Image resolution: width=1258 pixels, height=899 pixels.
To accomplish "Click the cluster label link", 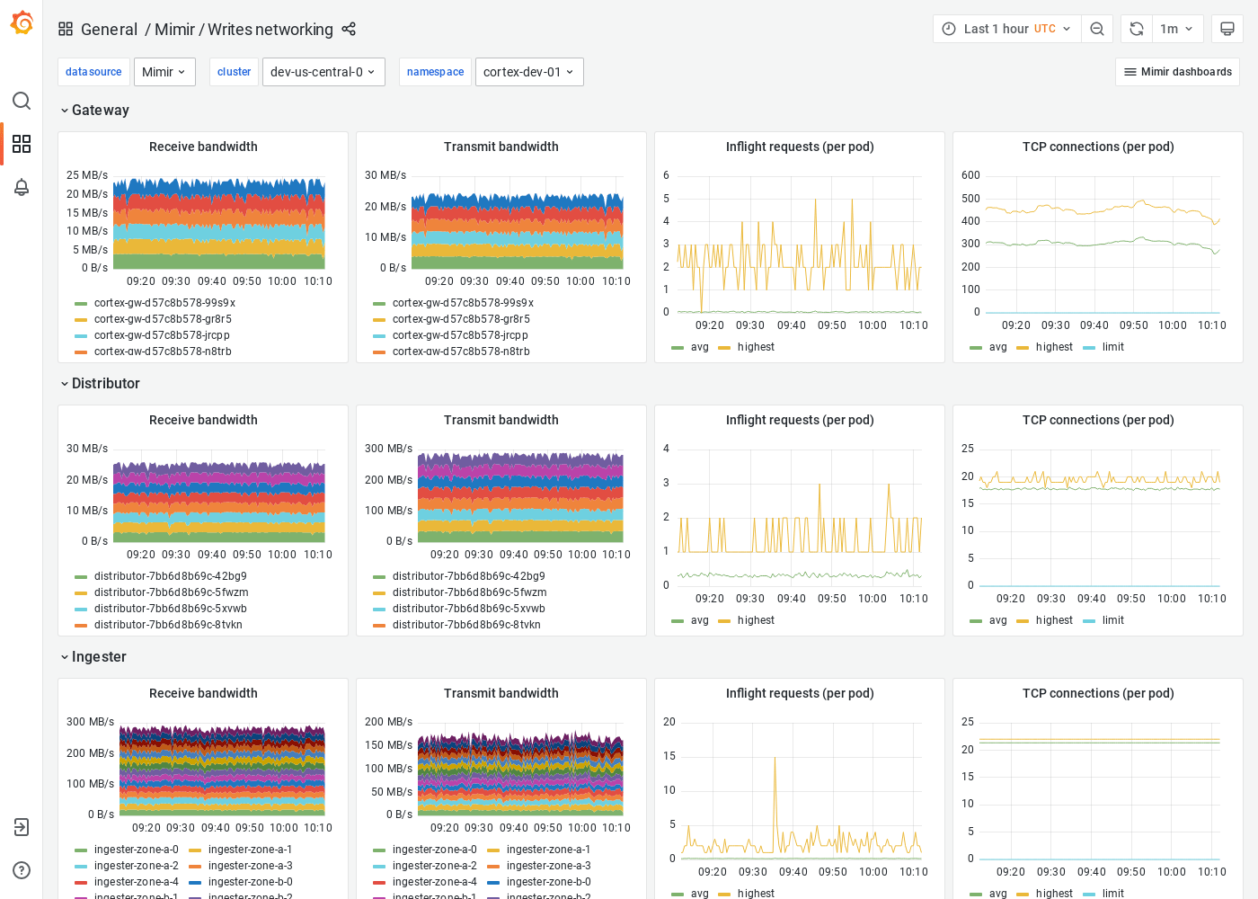I will pyautogui.click(x=234, y=71).
